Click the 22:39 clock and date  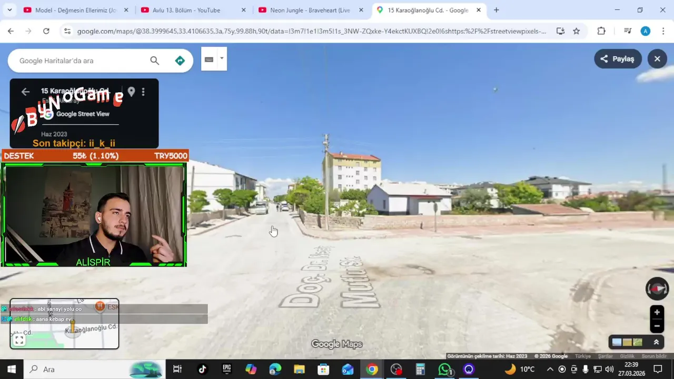pyautogui.click(x=631, y=369)
